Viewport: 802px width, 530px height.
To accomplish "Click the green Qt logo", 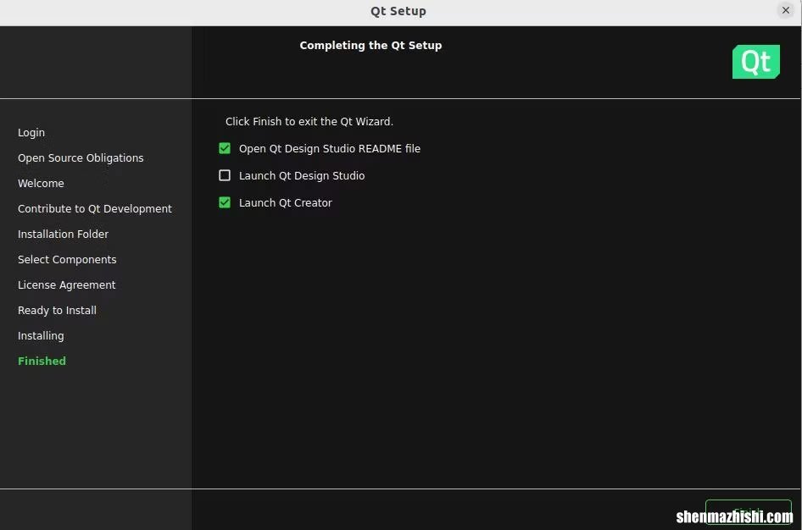I will click(755, 62).
